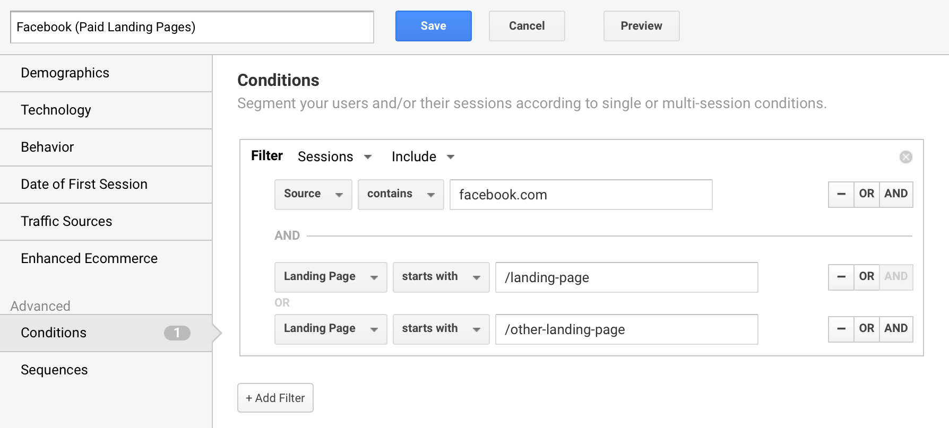This screenshot has width=949, height=428.
Task: Open the contains match type dropdown
Action: [x=401, y=194]
